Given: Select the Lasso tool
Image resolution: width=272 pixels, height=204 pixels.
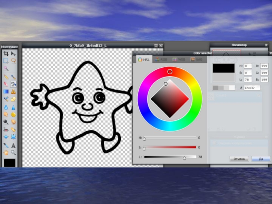Looking at the screenshot, I should point(13,61).
